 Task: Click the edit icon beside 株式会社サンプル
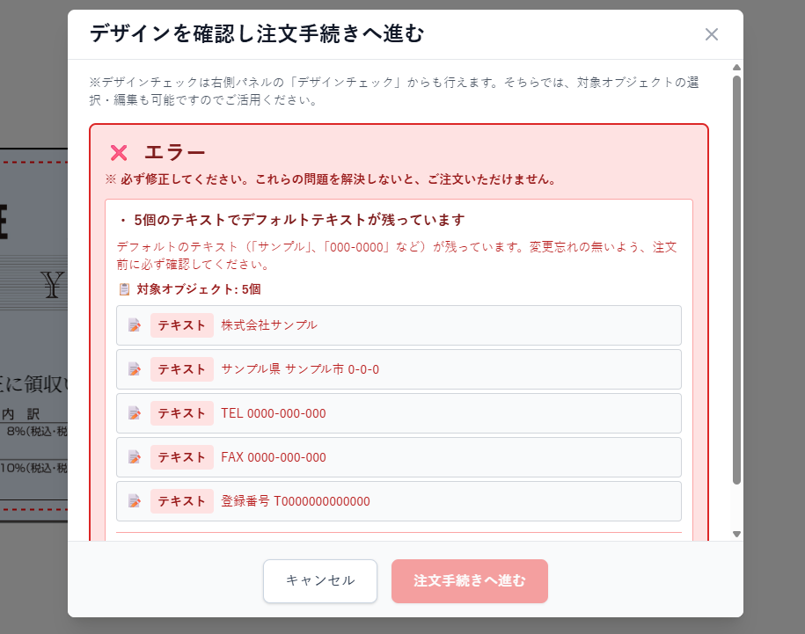point(135,324)
